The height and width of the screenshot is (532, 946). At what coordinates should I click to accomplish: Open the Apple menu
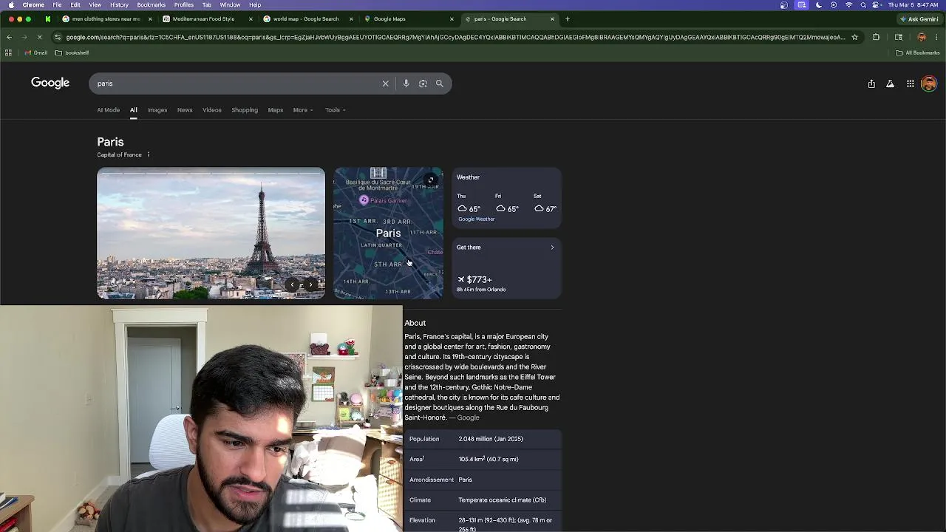pyautogui.click(x=10, y=5)
